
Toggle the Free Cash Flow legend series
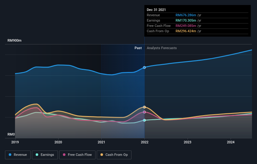[77, 155]
